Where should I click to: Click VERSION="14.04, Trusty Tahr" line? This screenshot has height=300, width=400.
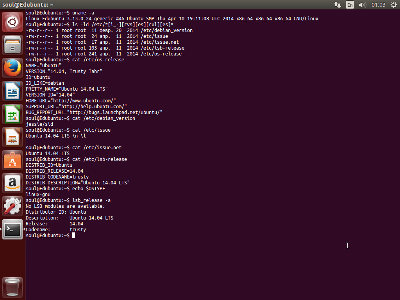[x=64, y=71]
